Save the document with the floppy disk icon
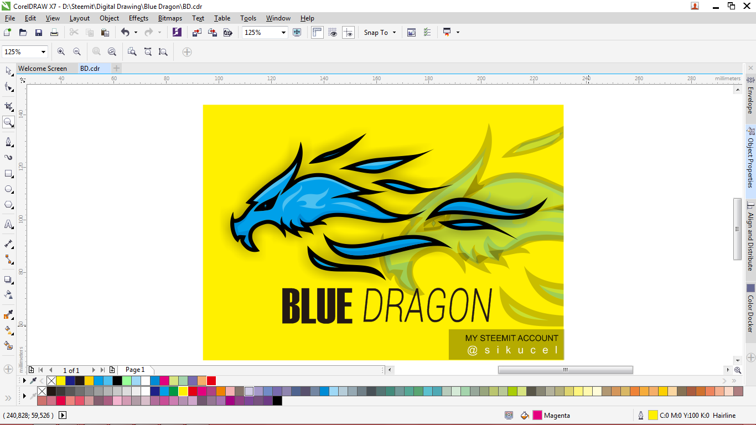The height and width of the screenshot is (425, 756). (39, 33)
